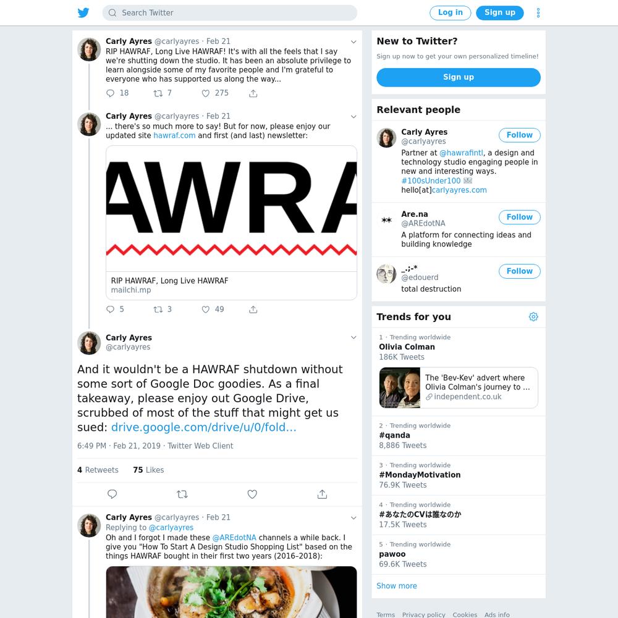Follow the @edouerd account
This screenshot has width=618, height=618.
pos(519,271)
